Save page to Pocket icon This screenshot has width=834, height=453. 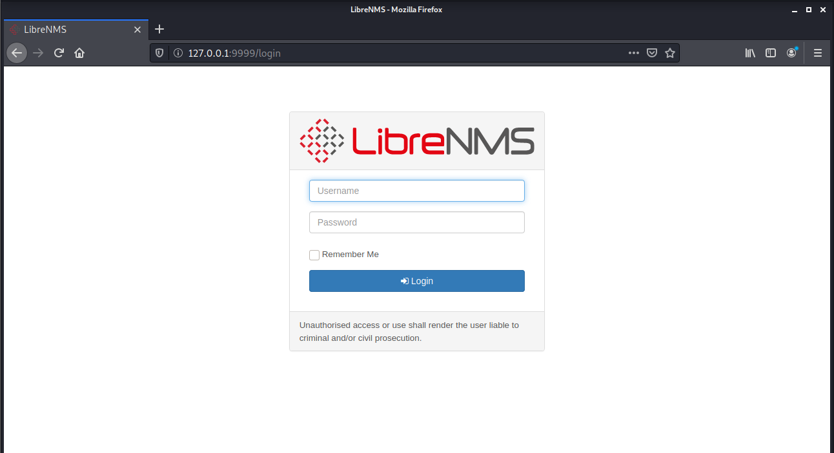pyautogui.click(x=652, y=53)
